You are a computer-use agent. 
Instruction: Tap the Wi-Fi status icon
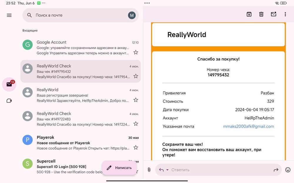277,3
